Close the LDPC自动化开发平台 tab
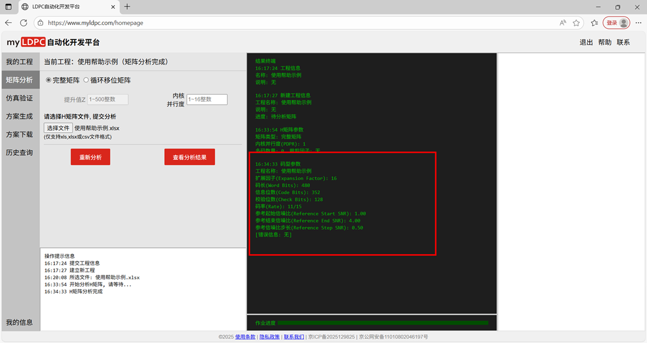 tap(112, 6)
